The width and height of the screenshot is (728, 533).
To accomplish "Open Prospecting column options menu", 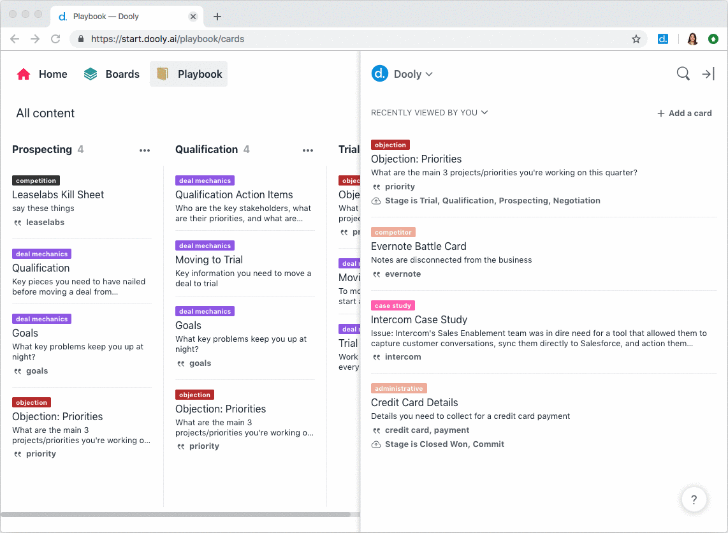I will pyautogui.click(x=145, y=150).
